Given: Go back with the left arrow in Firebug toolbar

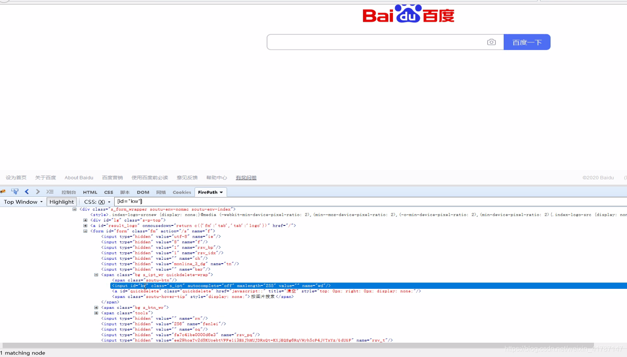Looking at the screenshot, I should (x=26, y=192).
